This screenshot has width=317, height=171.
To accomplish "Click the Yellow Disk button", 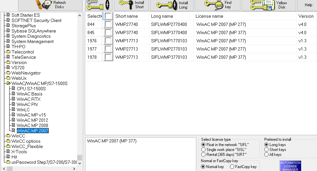I will [x=269, y=5].
